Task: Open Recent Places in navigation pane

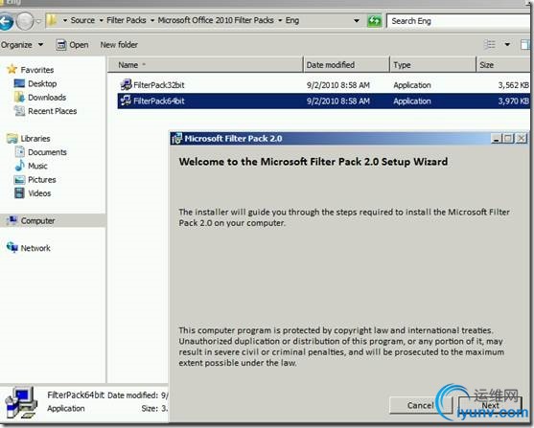Action: coord(53,111)
